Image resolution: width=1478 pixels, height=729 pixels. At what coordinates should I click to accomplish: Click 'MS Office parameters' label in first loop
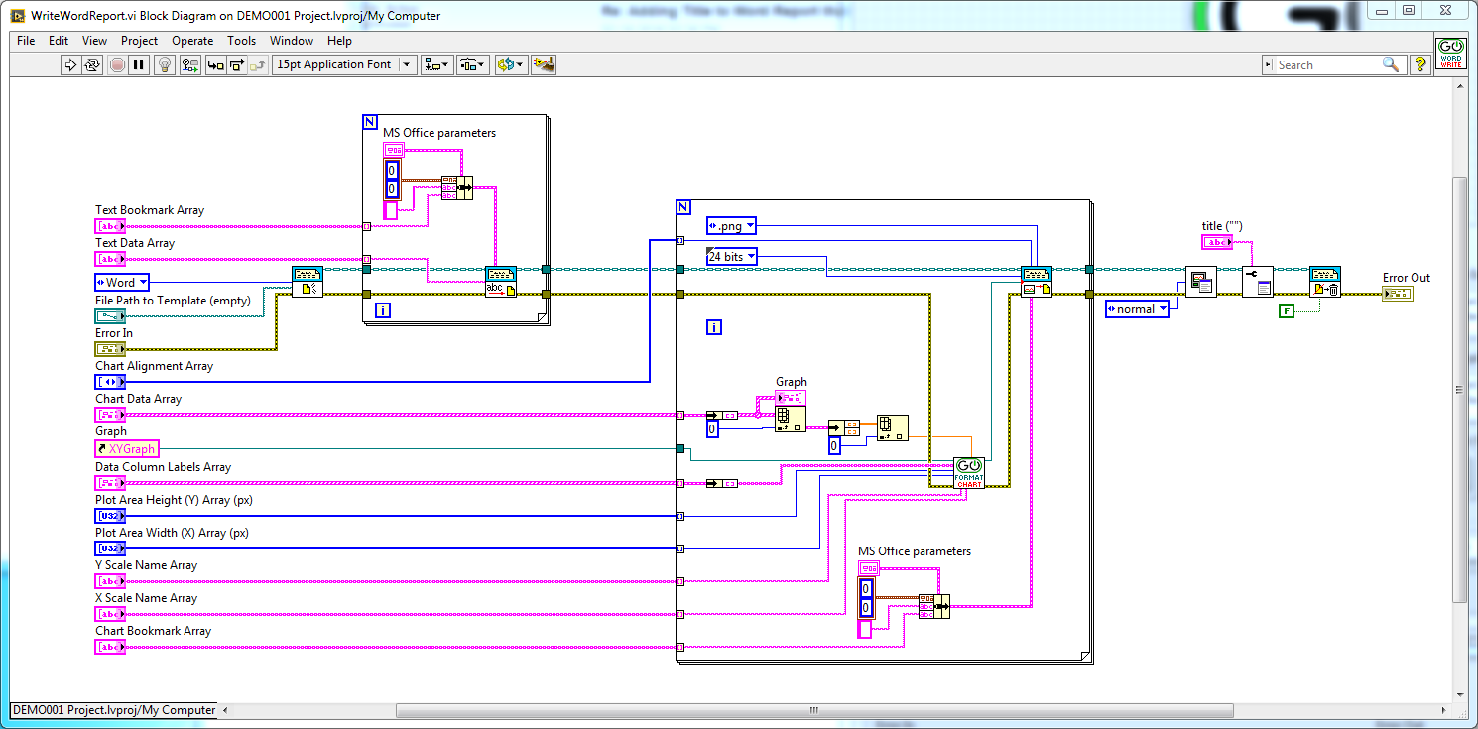pyautogui.click(x=439, y=133)
